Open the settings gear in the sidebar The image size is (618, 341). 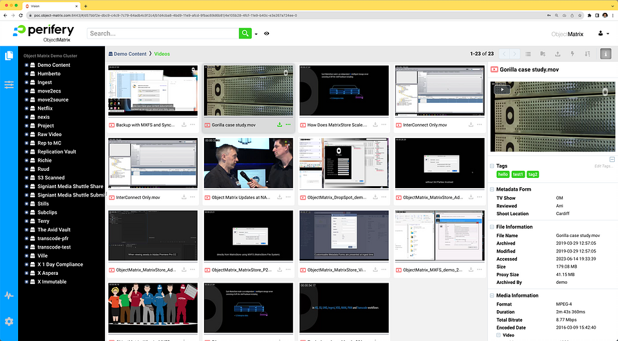pyautogui.click(x=9, y=321)
